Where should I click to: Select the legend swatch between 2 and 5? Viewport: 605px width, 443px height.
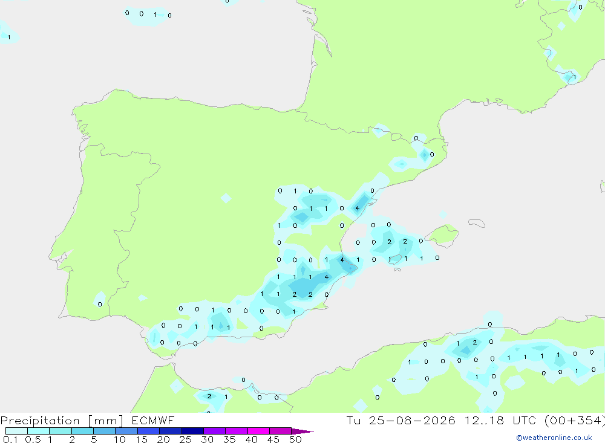coord(82,431)
